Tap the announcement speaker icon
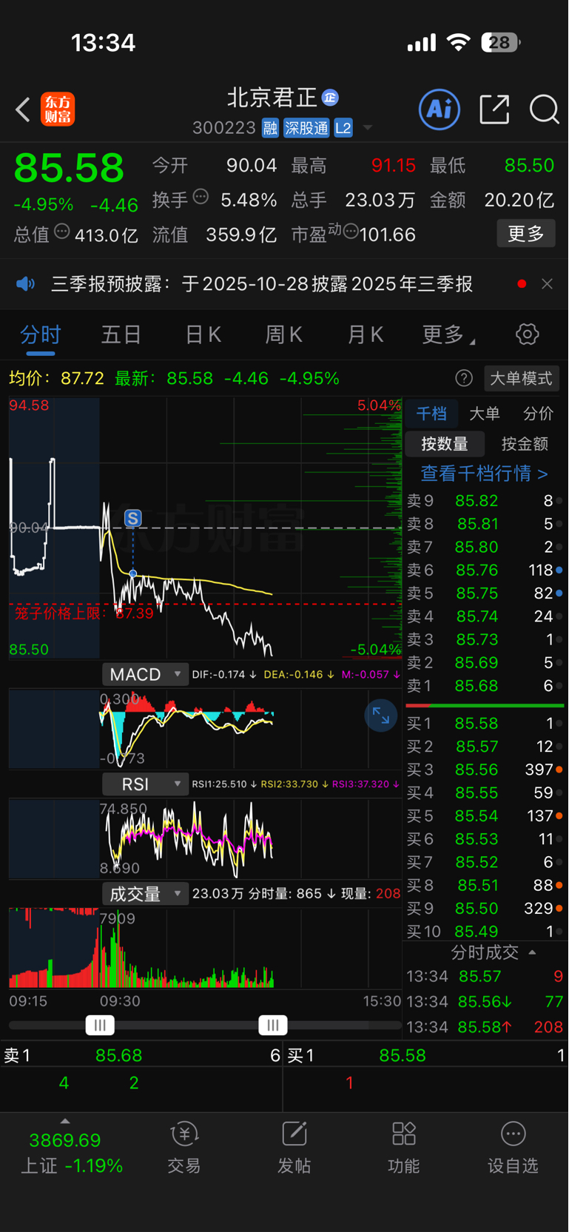Viewport: 569px width, 1232px height. coord(26,284)
